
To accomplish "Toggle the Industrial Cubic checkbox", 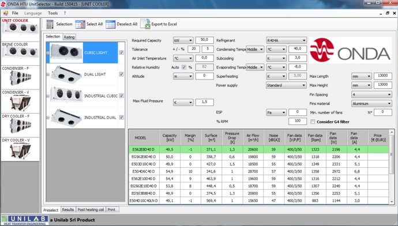I will pyautogui.click(x=121, y=96).
